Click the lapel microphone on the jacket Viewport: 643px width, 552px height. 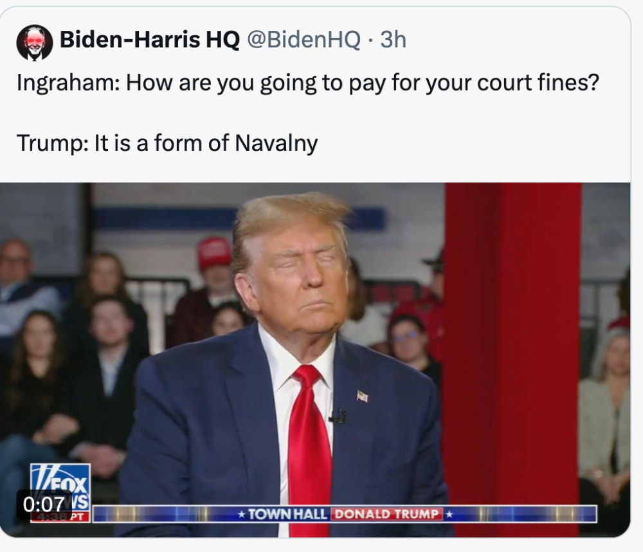click(x=338, y=417)
